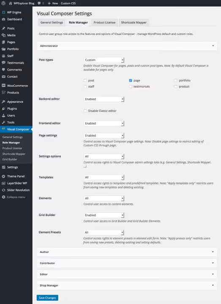Tick the Disable Classic editor checkbox

point(85,111)
